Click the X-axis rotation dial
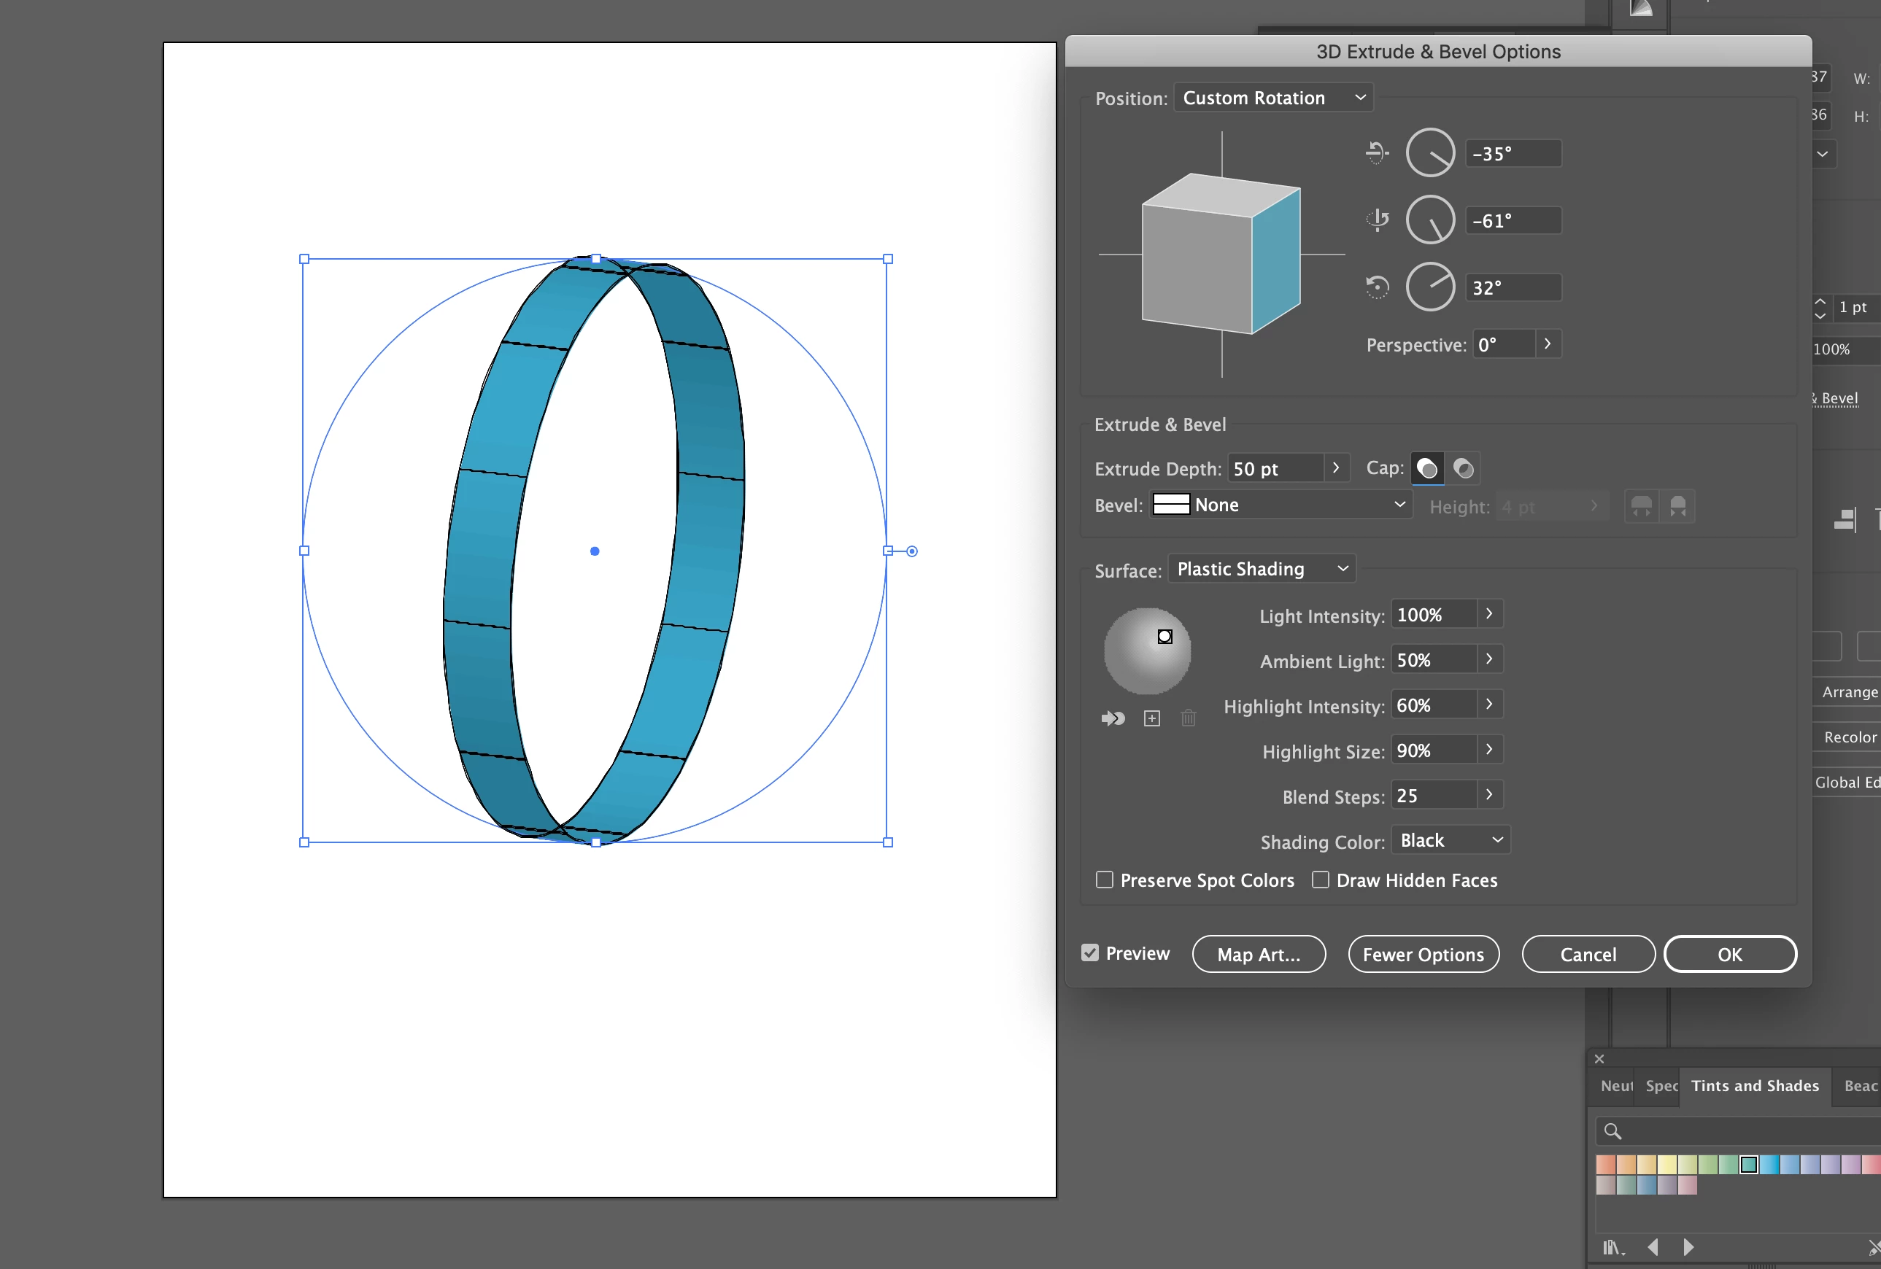 pos(1430,153)
